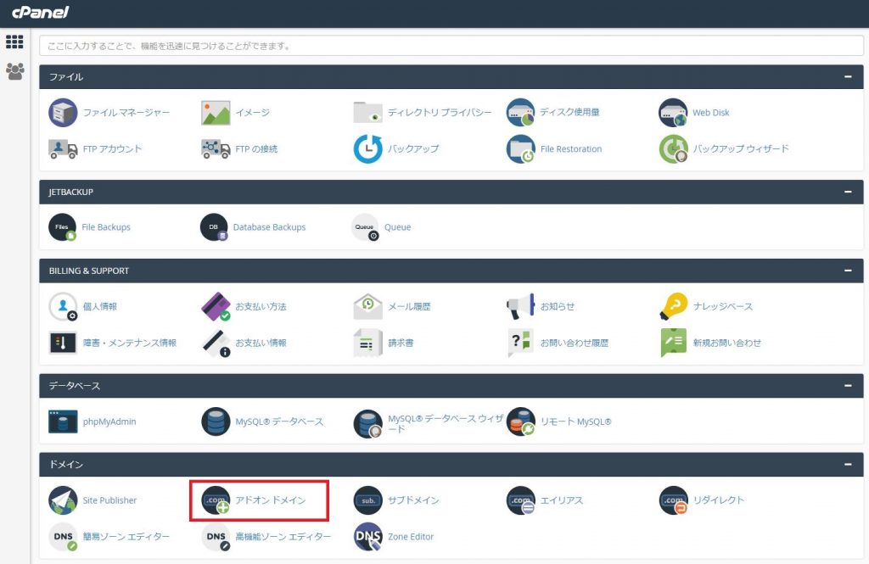Open the お問い合わせ履歴 icon
This screenshot has width=869, height=564.
(x=520, y=343)
